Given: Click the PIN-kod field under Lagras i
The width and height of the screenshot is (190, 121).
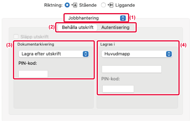Looking at the screenshot, I should tap(118, 89).
